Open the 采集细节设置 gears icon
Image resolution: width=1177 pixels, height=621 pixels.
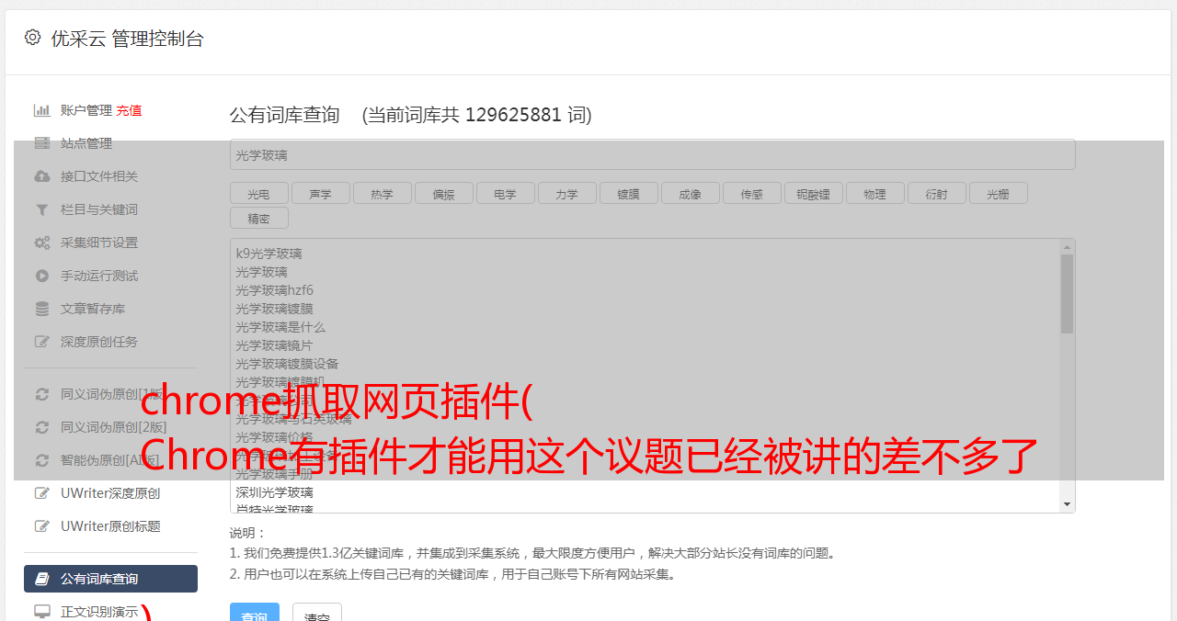[x=42, y=243]
